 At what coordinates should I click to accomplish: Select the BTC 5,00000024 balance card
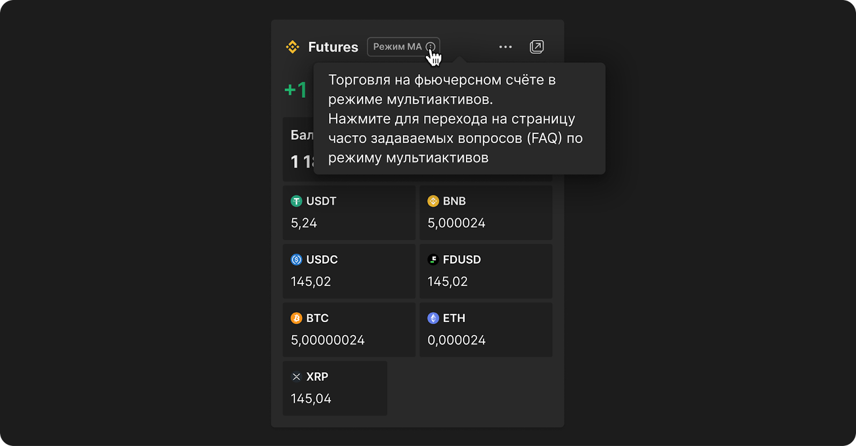(x=349, y=330)
